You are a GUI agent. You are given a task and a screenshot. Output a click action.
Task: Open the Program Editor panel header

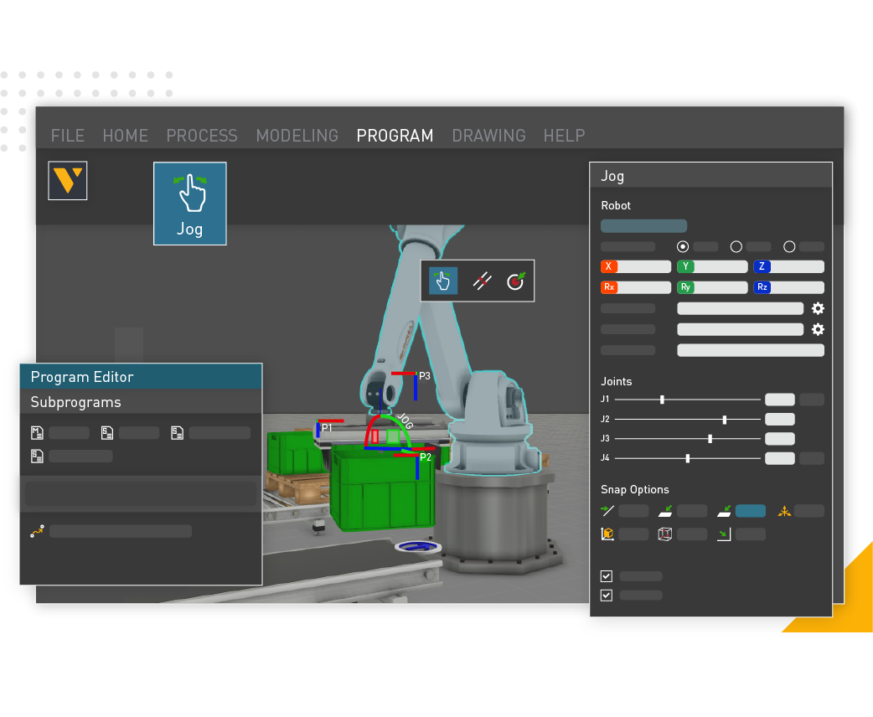coord(140,377)
